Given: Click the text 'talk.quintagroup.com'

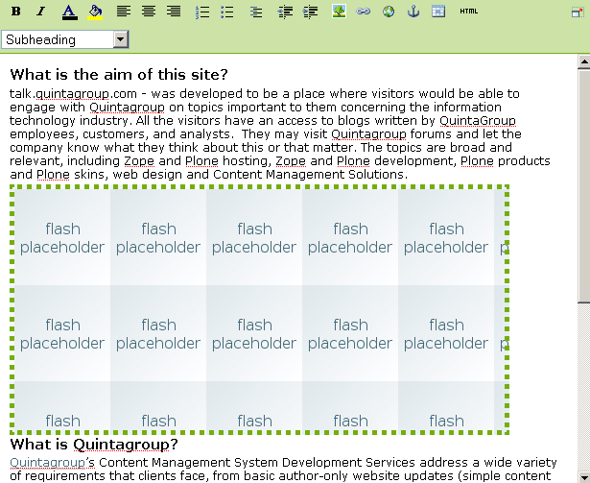Looking at the screenshot, I should tap(73, 94).
